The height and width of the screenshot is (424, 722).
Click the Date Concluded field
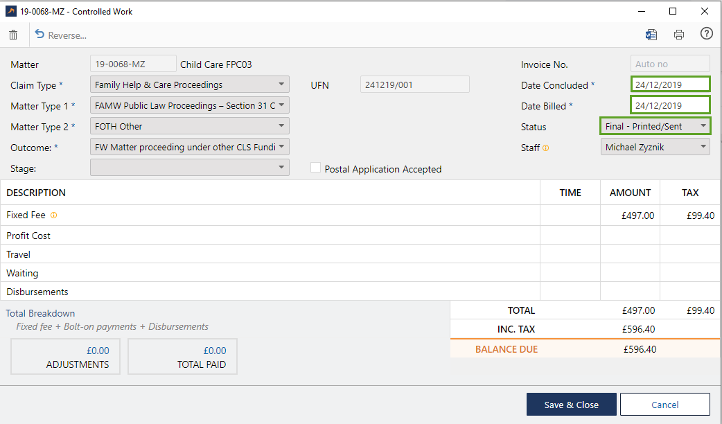tap(669, 85)
